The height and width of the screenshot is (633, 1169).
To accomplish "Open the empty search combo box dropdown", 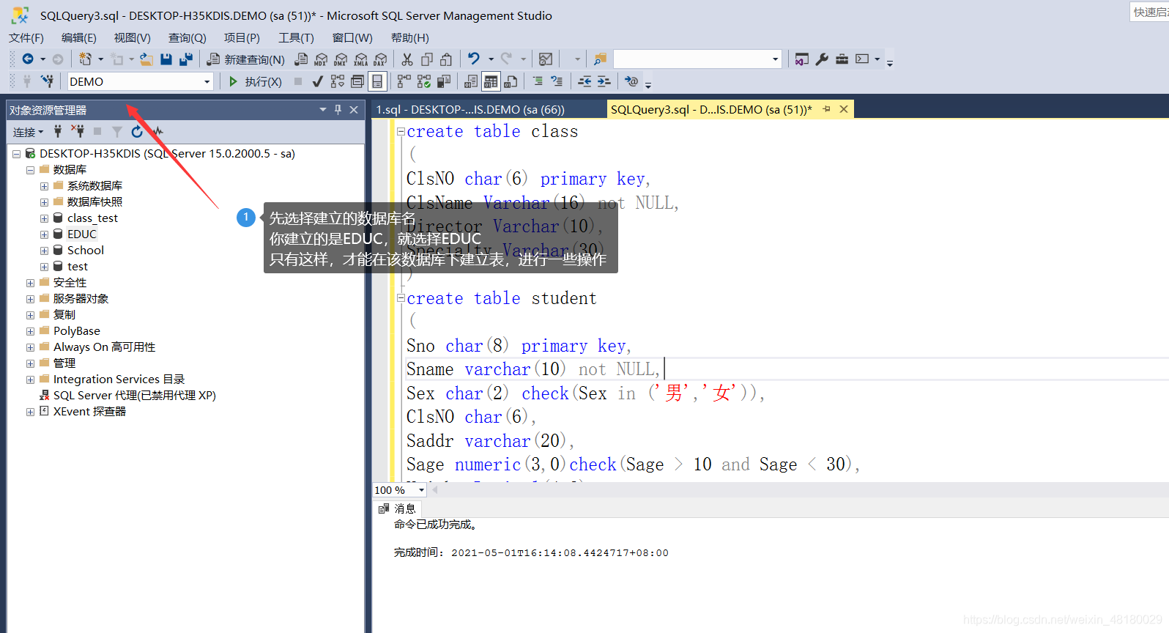I will point(775,59).
